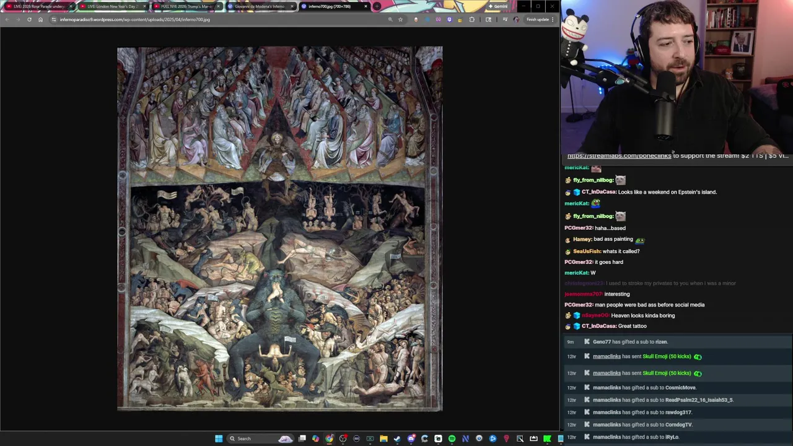Reload the inferno700.jpg page
Image resolution: width=793 pixels, height=446 pixels.
[29, 19]
